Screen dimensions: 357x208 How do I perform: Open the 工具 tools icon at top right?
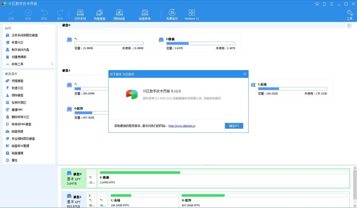(x=349, y=13)
